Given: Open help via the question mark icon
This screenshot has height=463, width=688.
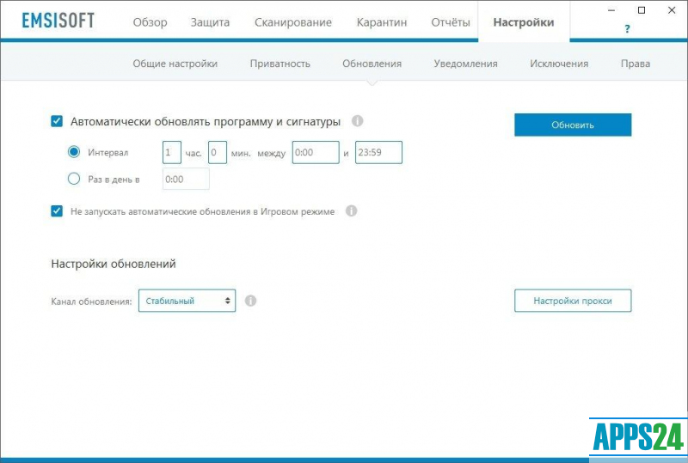Looking at the screenshot, I should point(627,28).
